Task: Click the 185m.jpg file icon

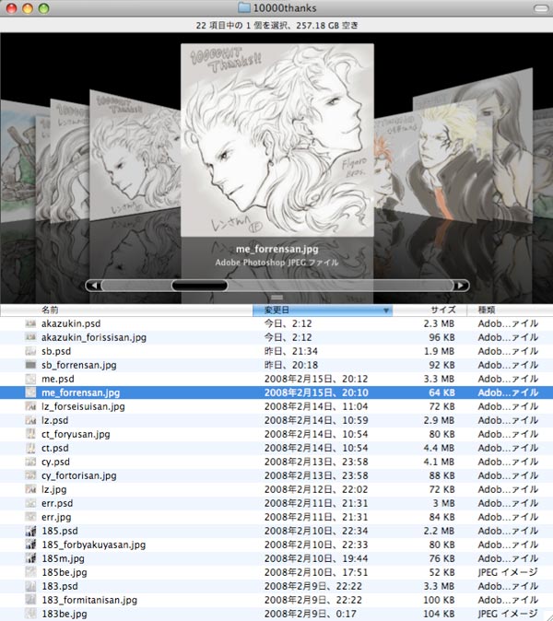Action: (30, 559)
